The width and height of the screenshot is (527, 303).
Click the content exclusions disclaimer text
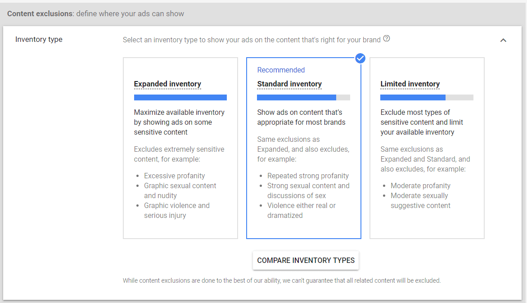pyautogui.click(x=282, y=280)
